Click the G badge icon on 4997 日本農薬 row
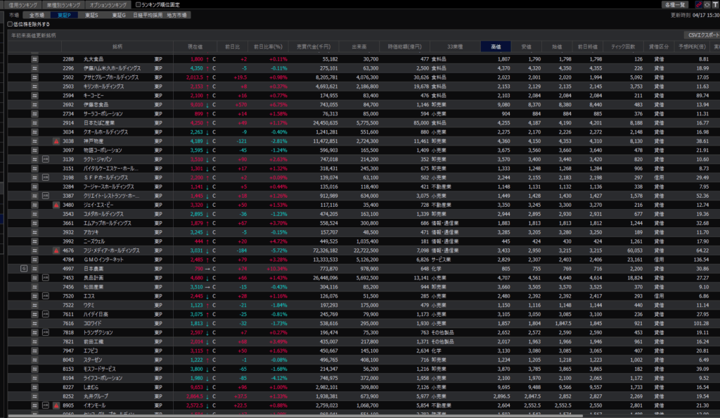 (24, 269)
